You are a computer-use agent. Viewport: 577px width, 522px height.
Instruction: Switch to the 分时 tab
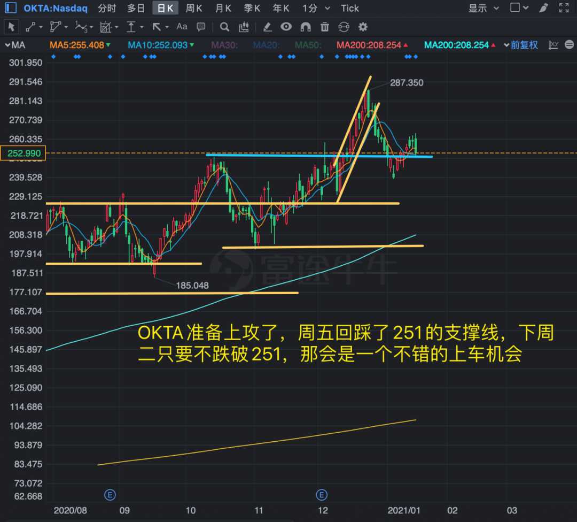click(x=107, y=8)
